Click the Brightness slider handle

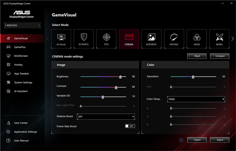(x=121, y=77)
